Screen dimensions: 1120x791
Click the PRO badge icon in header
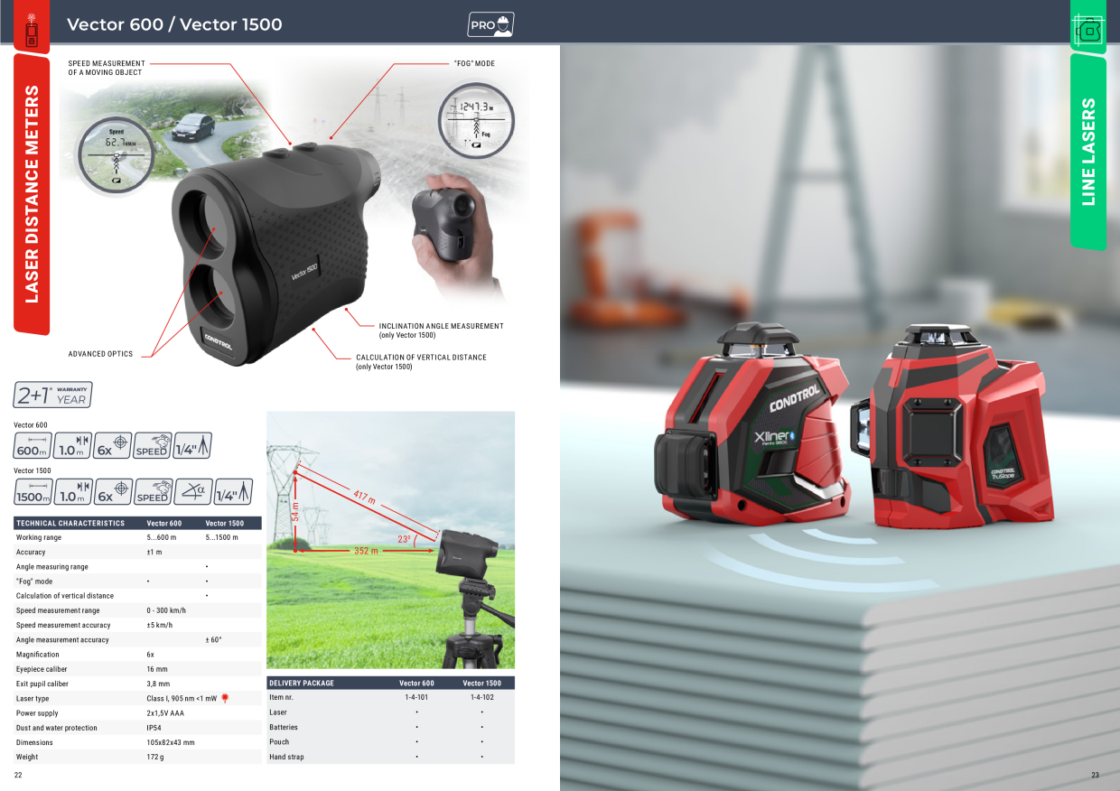pyautogui.click(x=491, y=24)
